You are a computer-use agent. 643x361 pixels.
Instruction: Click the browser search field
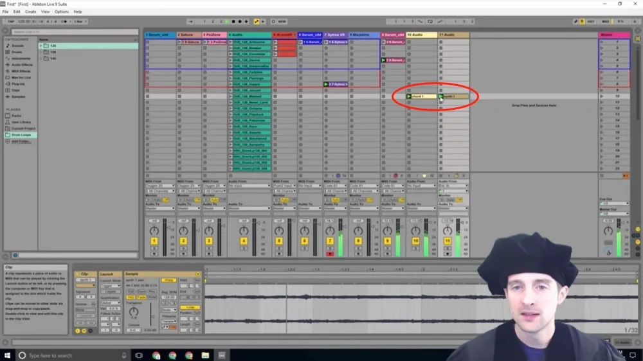tap(75, 31)
